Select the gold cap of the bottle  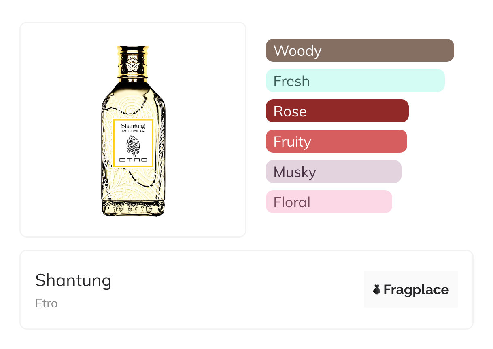[133, 61]
